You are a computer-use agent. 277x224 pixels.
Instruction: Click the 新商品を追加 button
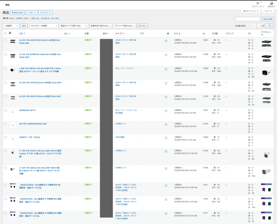(x=18, y=13)
